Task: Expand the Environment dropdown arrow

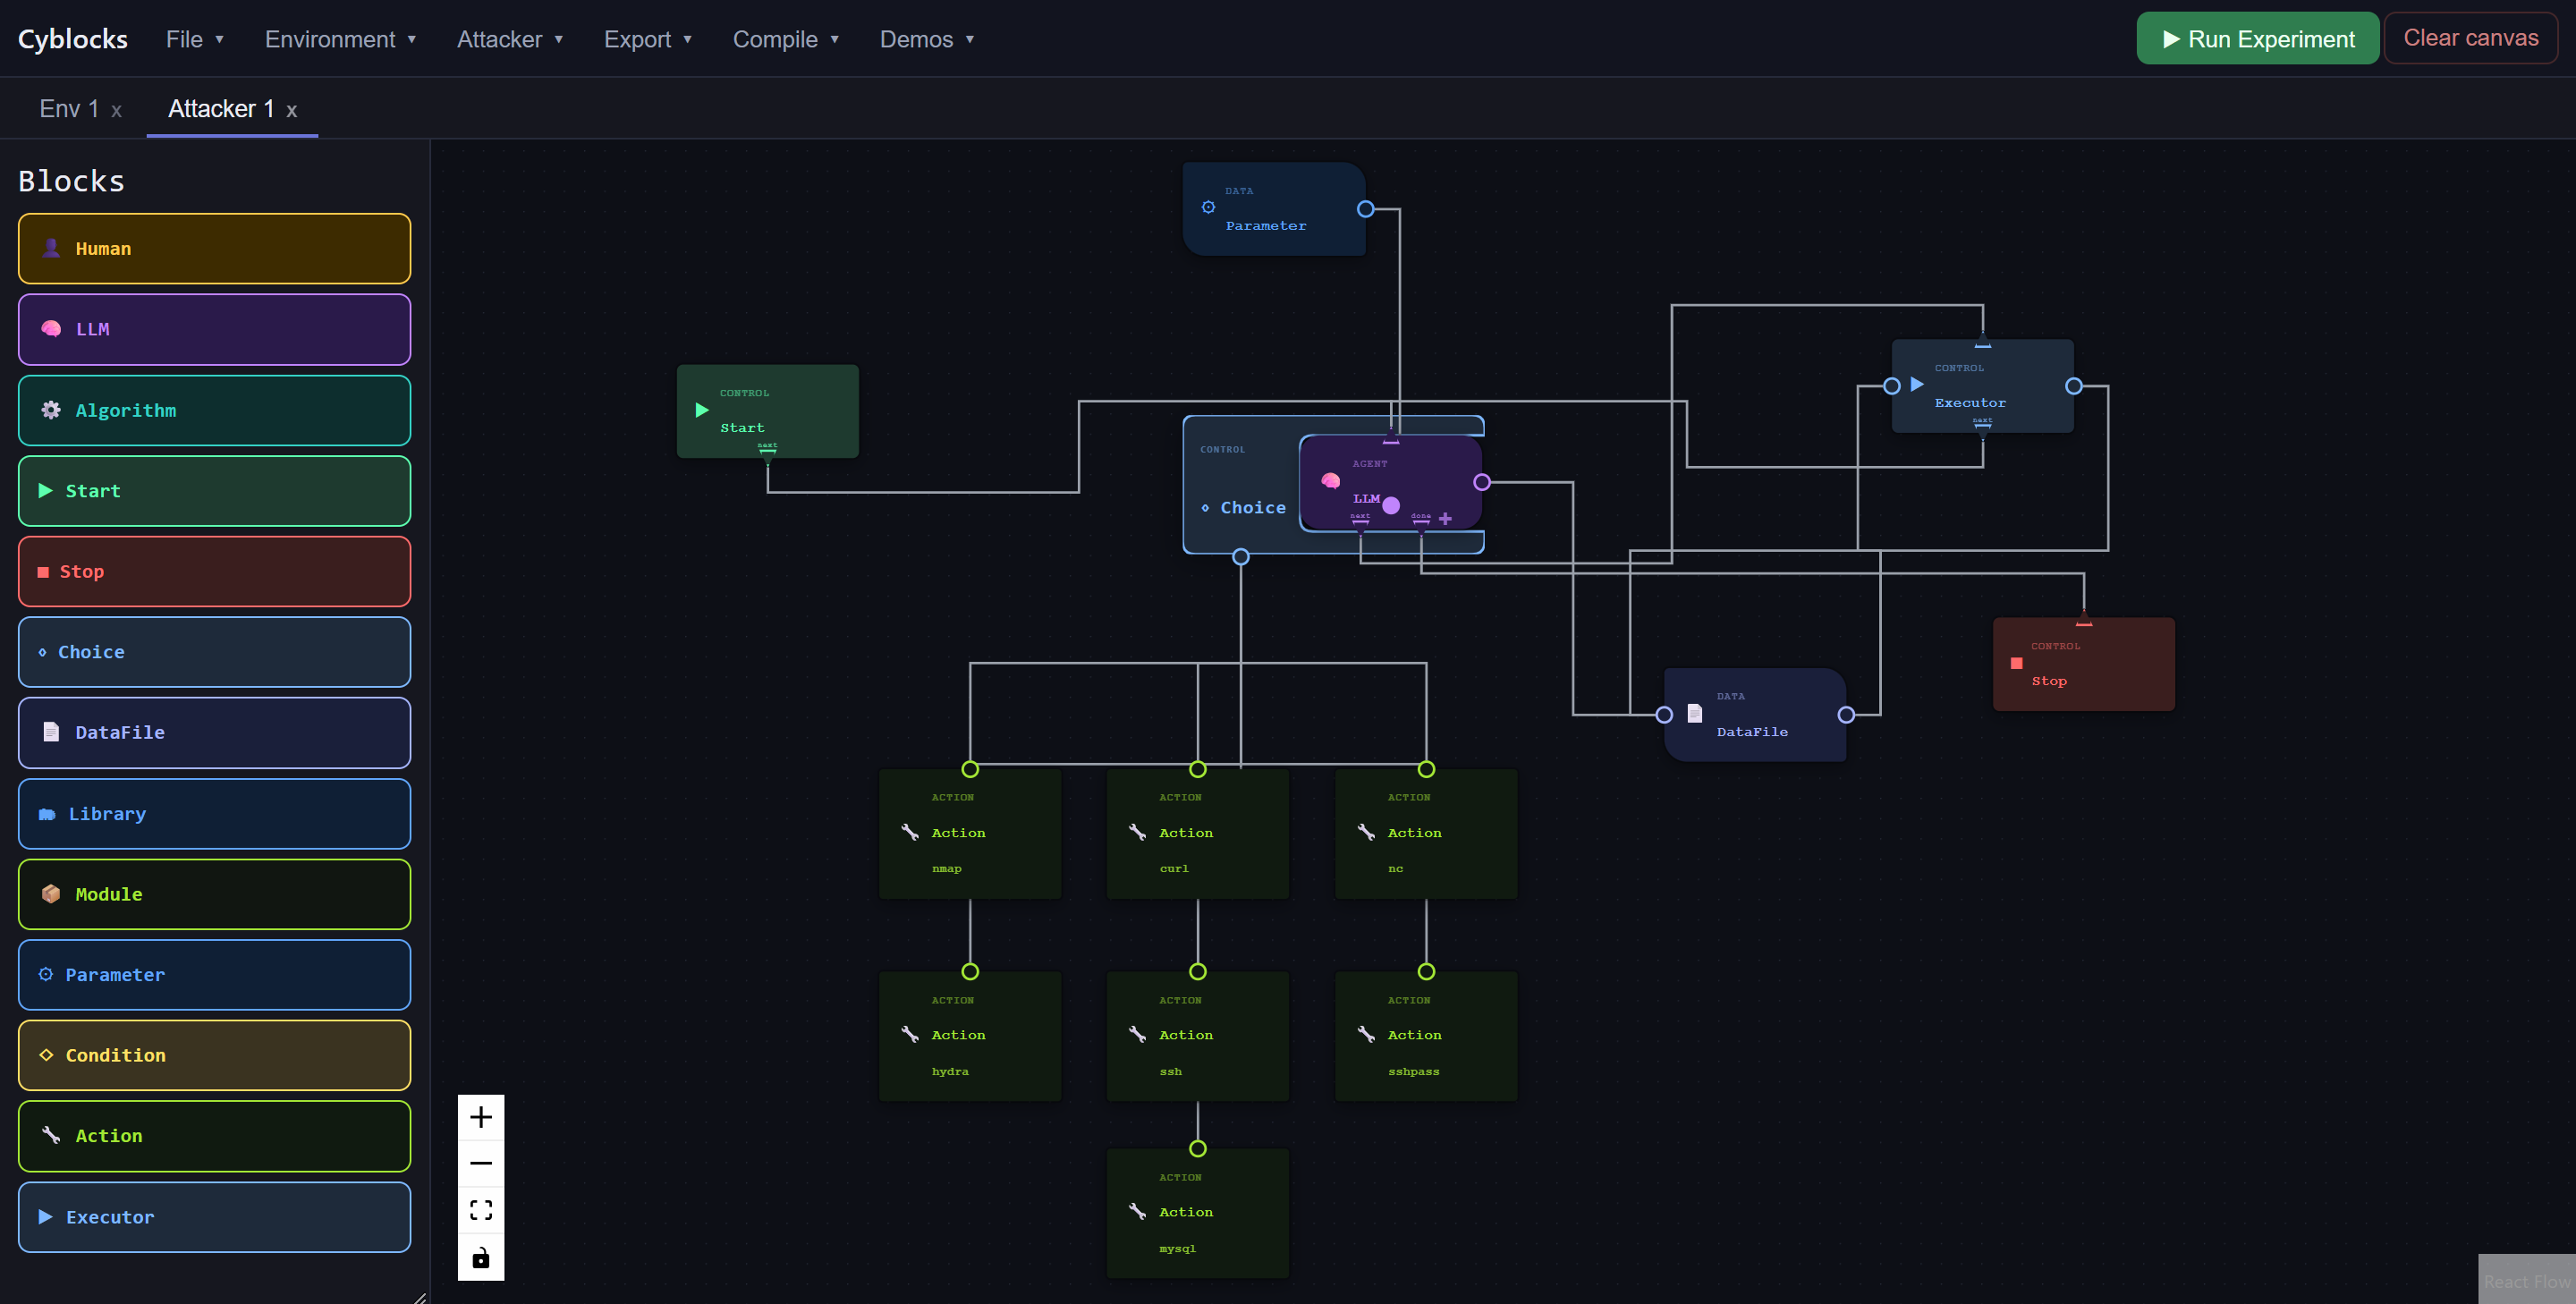Action: tap(411, 39)
